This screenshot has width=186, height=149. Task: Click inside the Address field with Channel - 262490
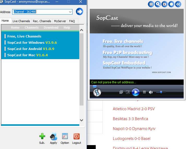pyautogui.click(x=42, y=12)
